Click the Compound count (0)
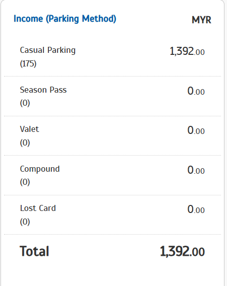 (25, 182)
